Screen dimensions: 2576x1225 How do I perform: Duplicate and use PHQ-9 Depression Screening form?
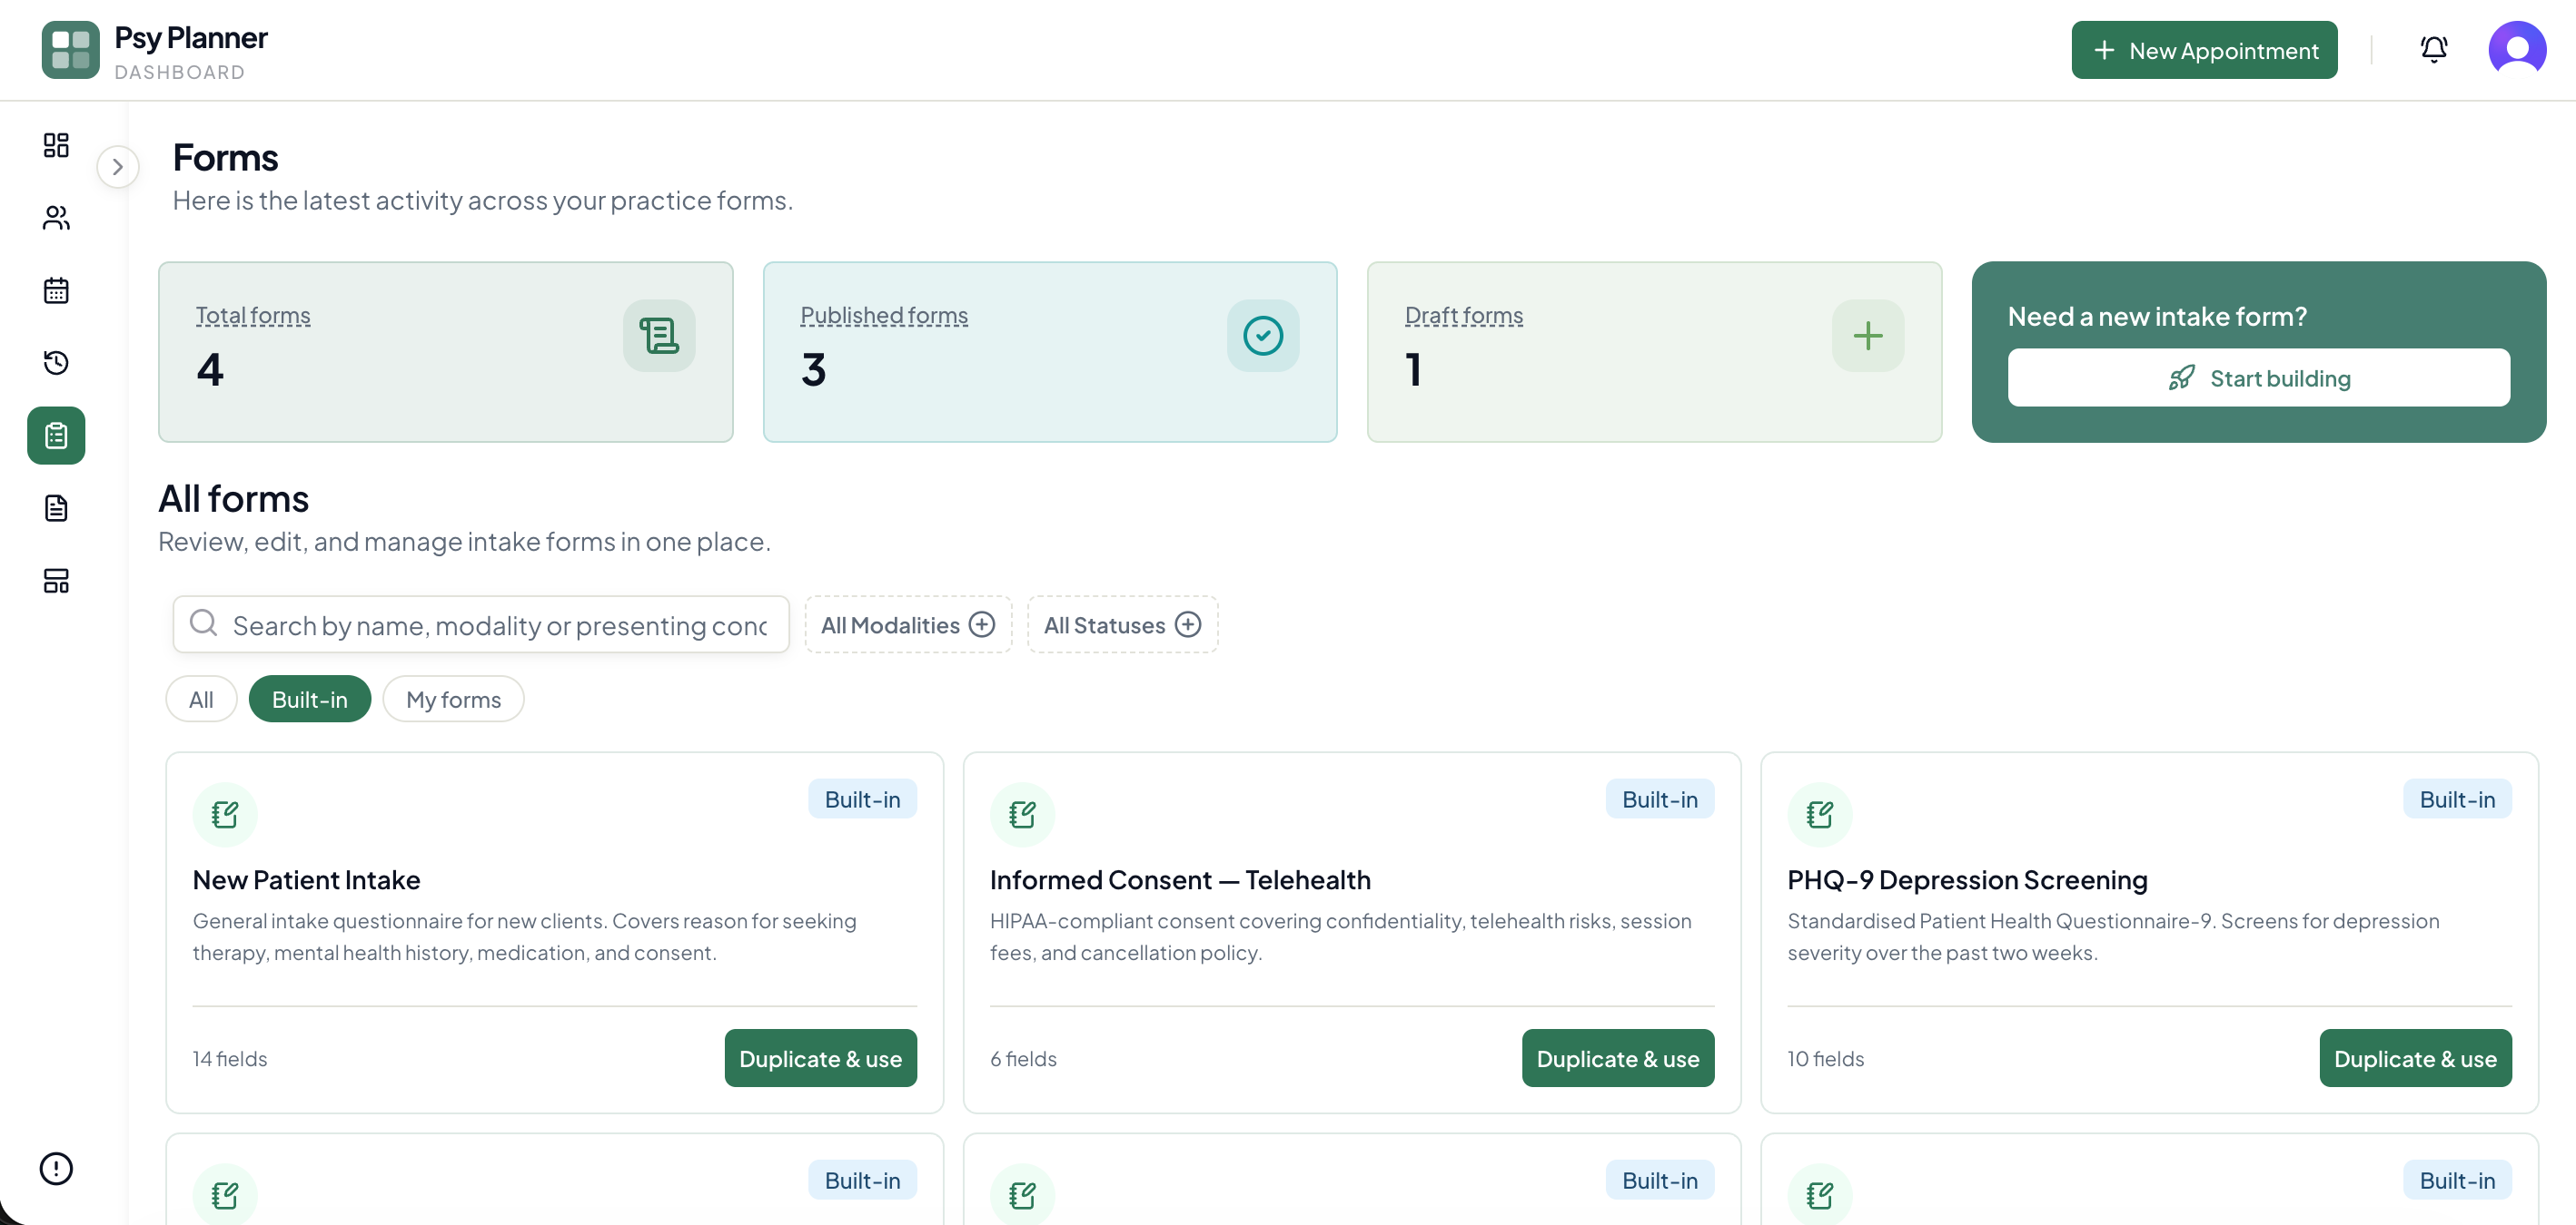(x=2415, y=1058)
